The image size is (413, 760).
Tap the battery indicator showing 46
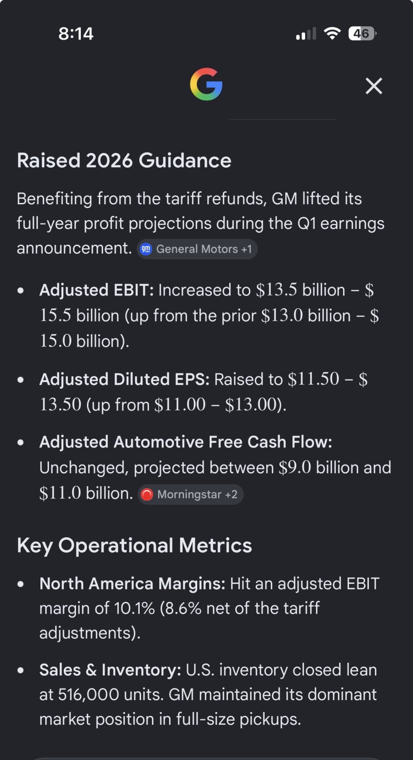point(363,33)
